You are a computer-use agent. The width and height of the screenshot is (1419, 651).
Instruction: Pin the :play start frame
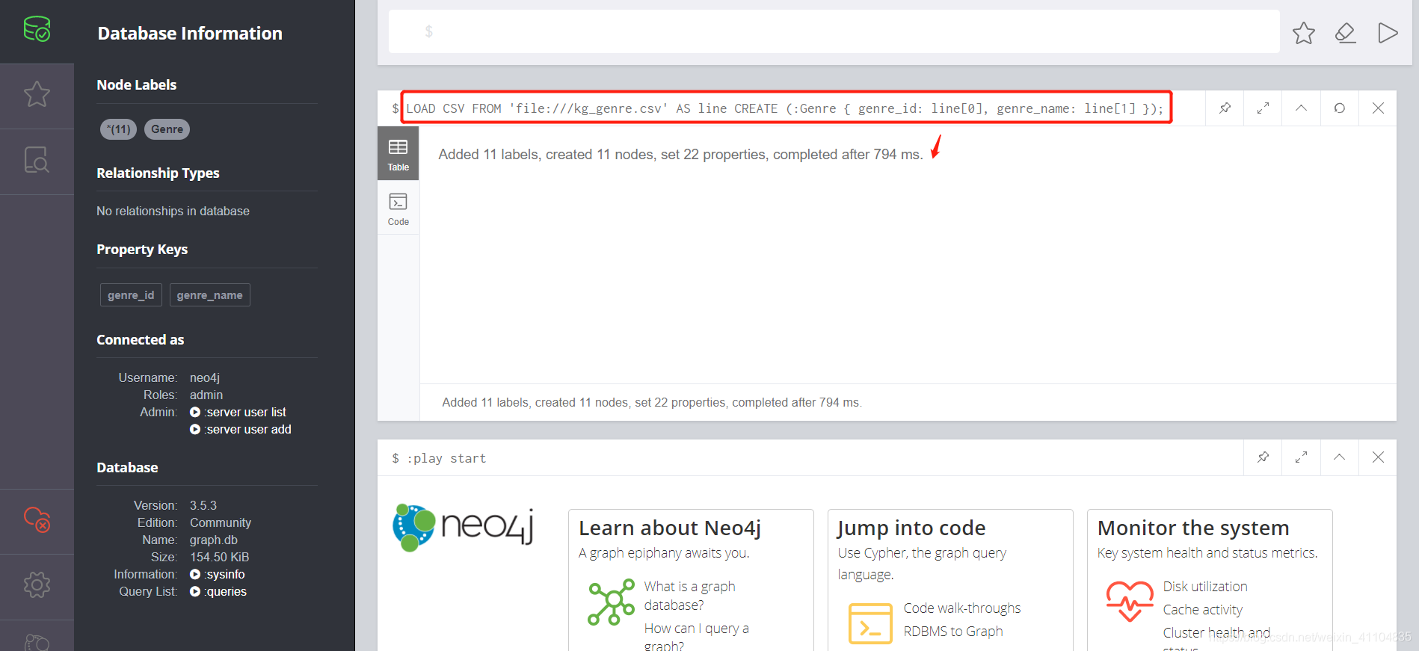point(1263,457)
